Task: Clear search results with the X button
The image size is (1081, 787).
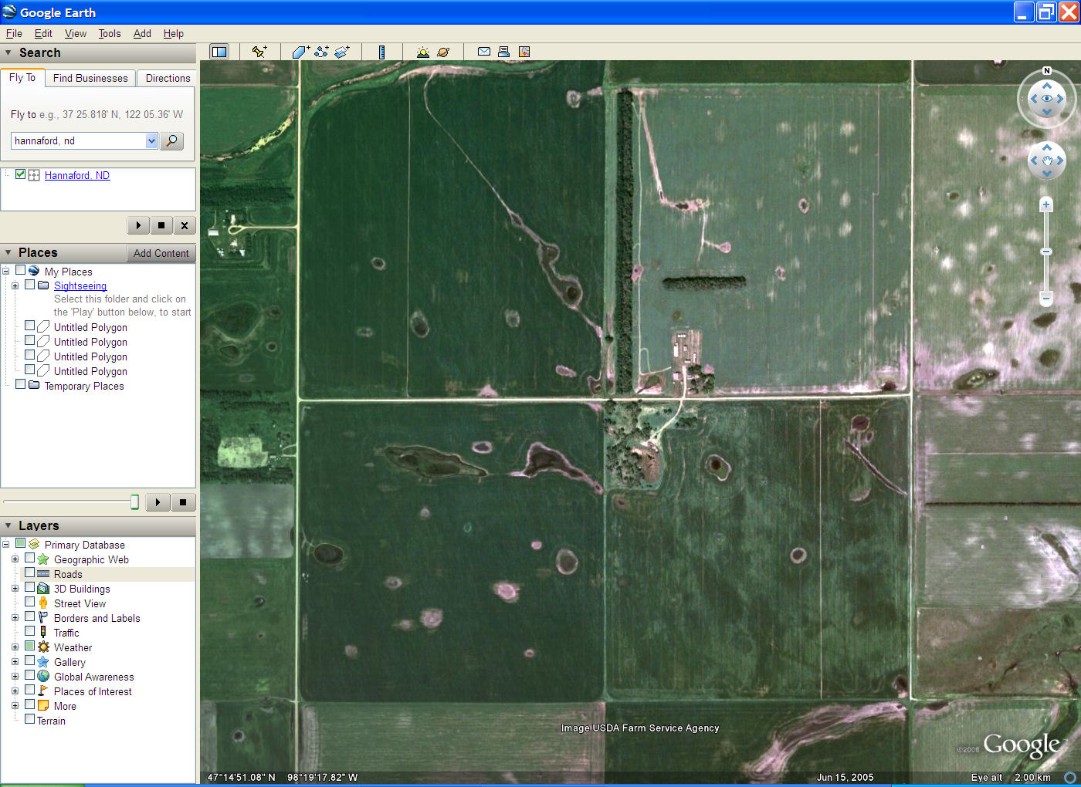Action: [185, 225]
